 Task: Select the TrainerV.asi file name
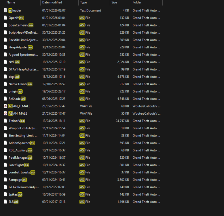click(17, 121)
